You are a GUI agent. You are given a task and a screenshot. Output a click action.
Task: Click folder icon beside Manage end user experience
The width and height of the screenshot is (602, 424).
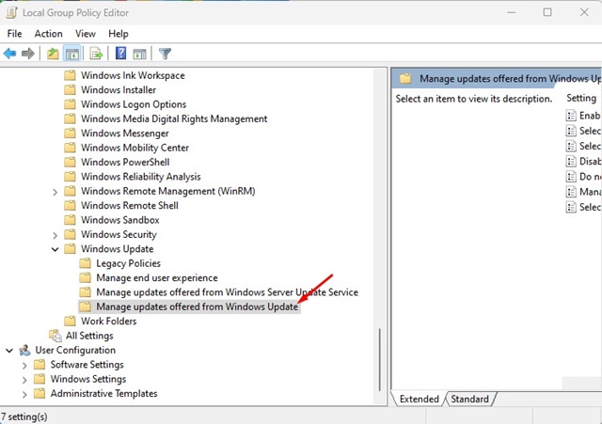86,277
